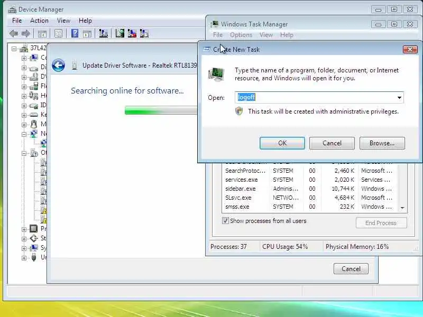Open the File menu in Device Manager
This screenshot has width=423, height=317.
[x=17, y=21]
